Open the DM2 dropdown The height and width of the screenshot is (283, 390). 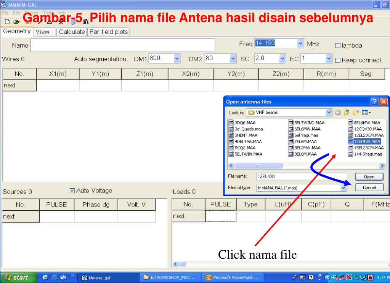point(233,59)
